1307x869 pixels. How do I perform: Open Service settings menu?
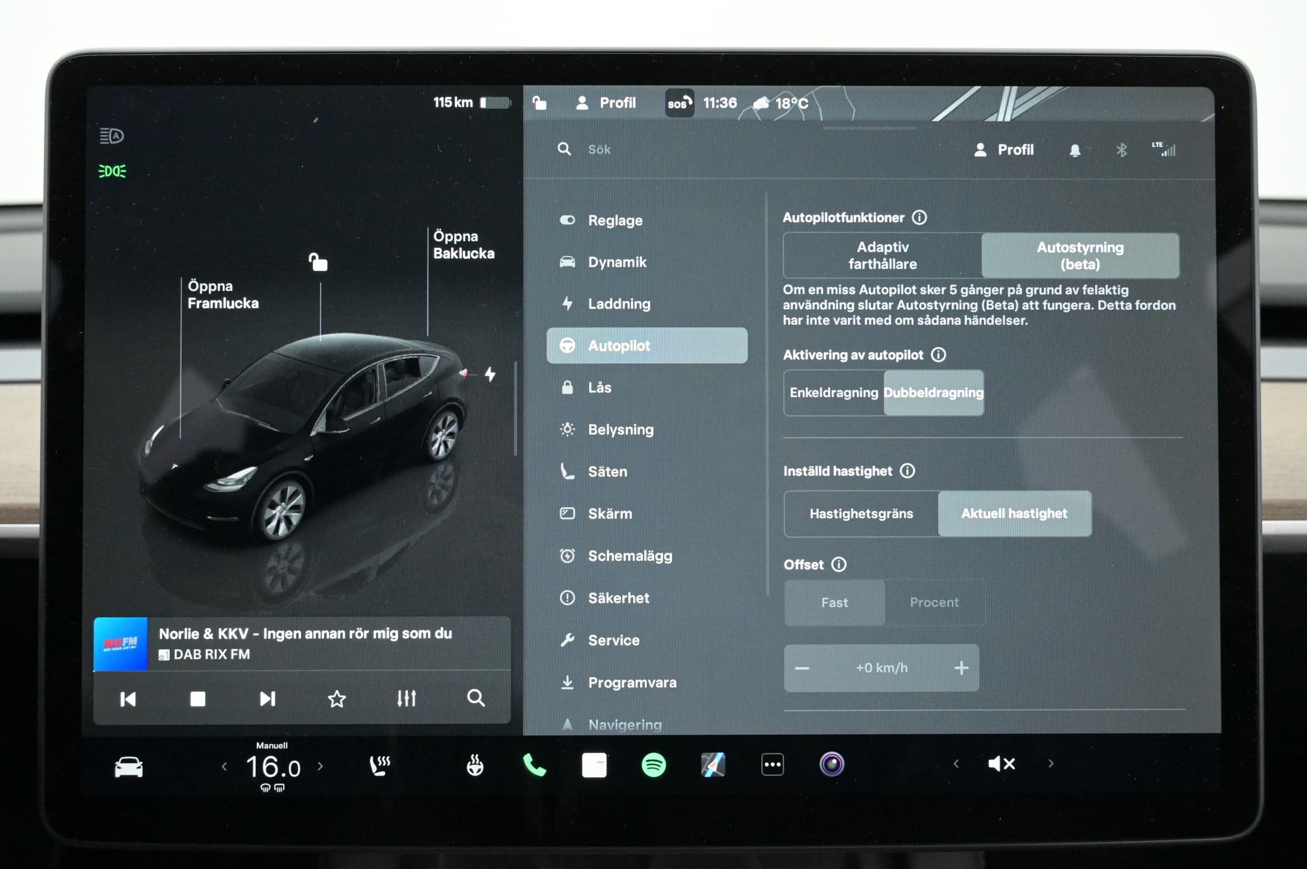tap(647, 640)
